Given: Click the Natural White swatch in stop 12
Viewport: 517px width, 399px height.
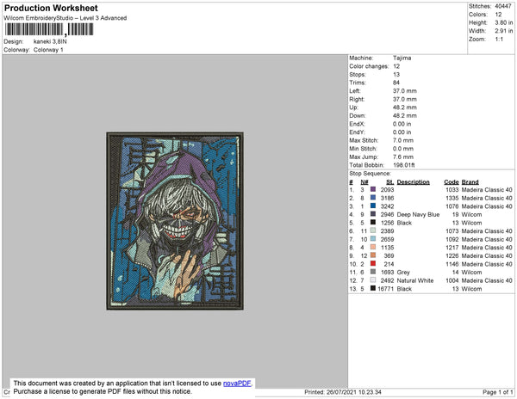Looking at the screenshot, I should pos(373,280).
